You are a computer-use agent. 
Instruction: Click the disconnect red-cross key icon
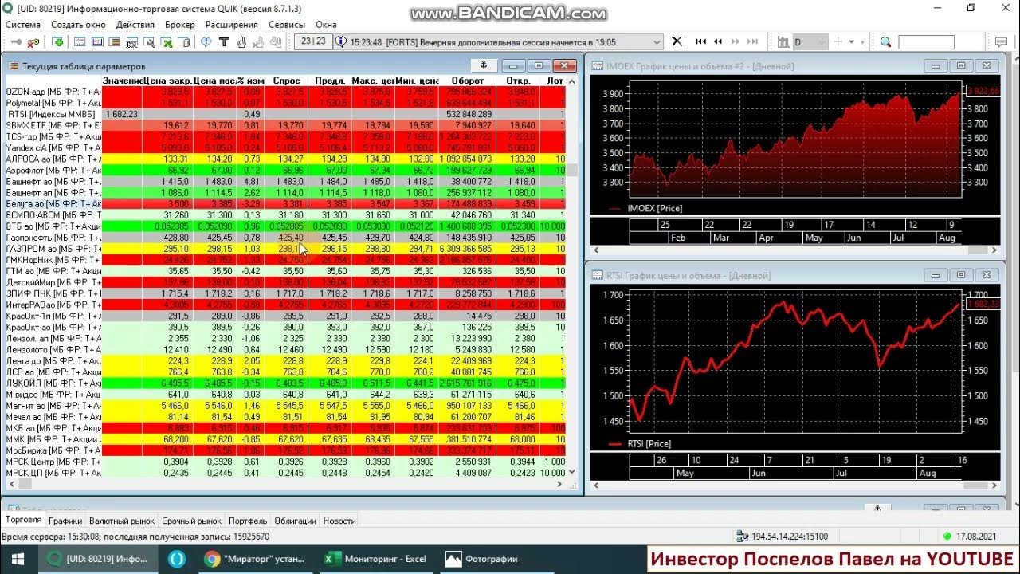(x=33, y=41)
